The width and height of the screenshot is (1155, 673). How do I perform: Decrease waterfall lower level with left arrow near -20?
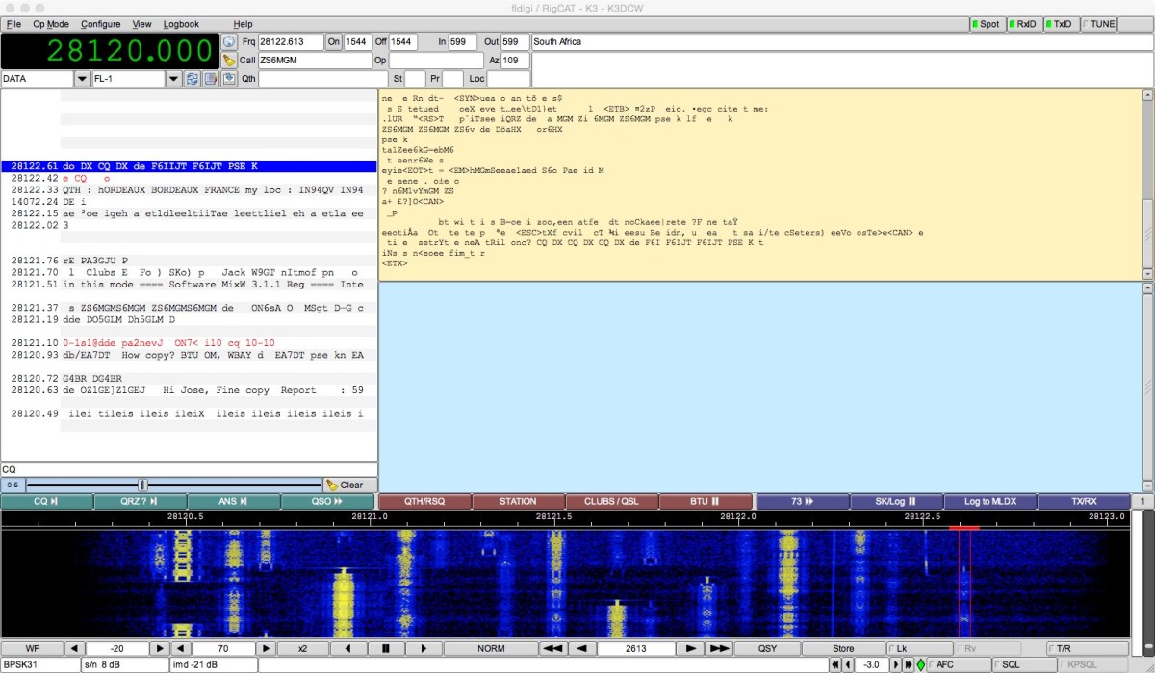pos(75,648)
